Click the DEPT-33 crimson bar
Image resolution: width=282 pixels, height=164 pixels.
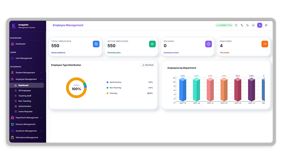pyautogui.click(x=238, y=89)
